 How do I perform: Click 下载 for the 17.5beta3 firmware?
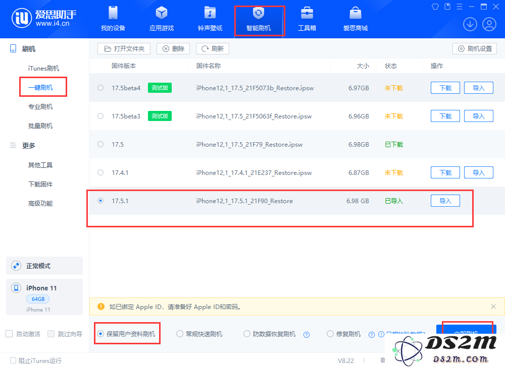pos(445,116)
